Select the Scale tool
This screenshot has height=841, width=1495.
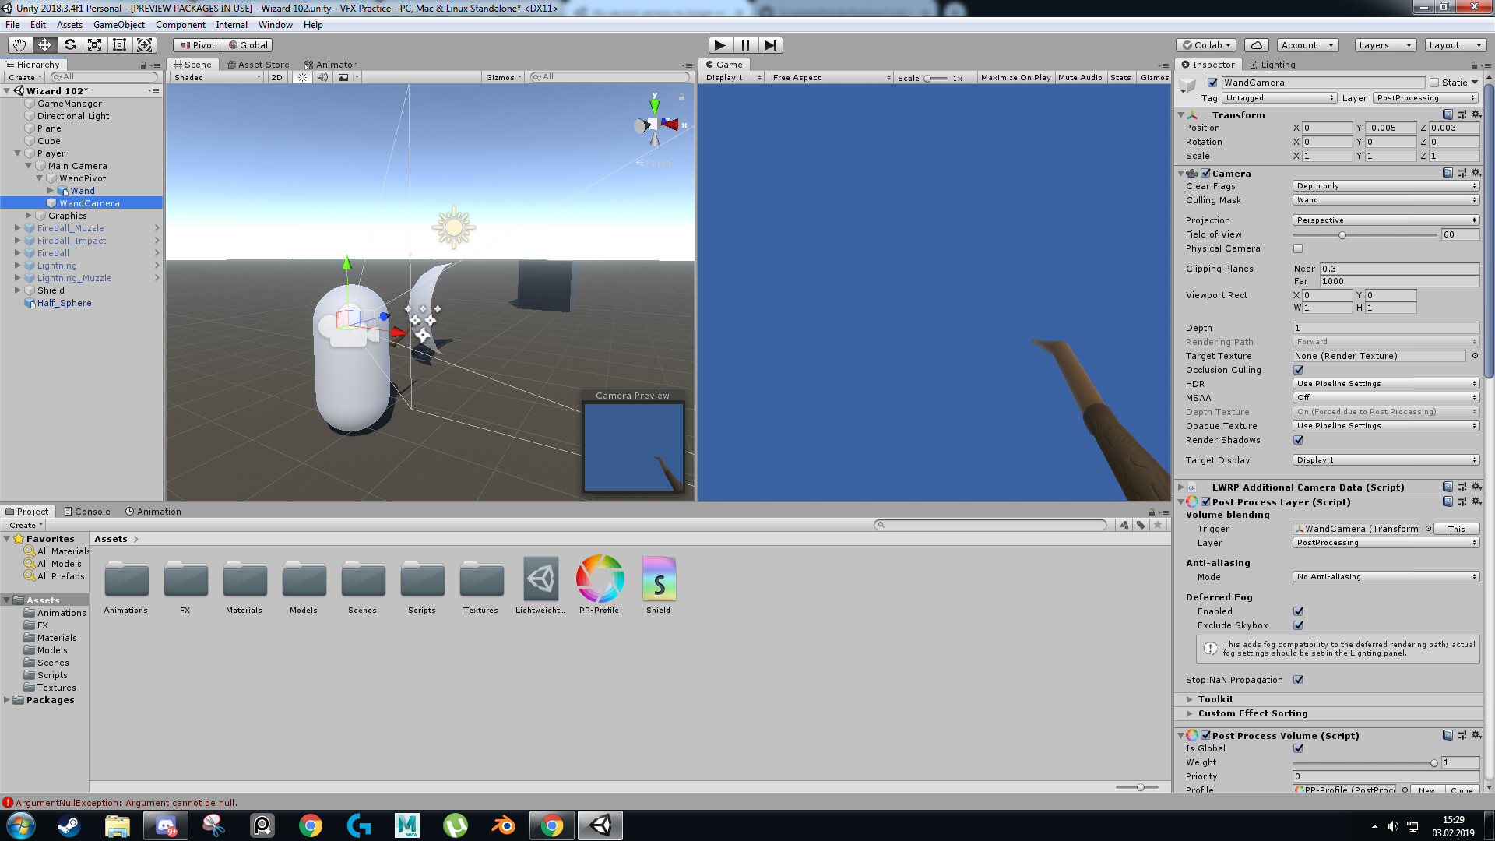(x=95, y=45)
